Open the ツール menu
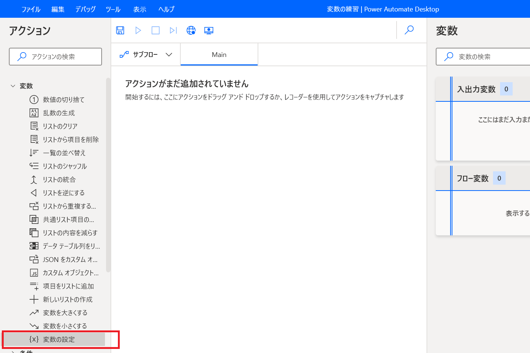 [113, 9]
